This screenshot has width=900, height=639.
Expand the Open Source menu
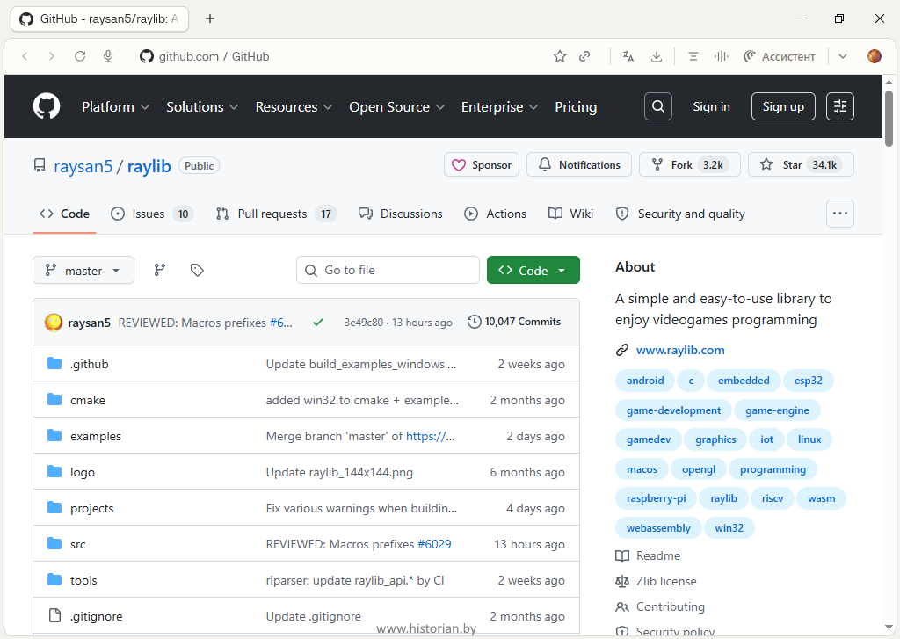click(x=396, y=106)
